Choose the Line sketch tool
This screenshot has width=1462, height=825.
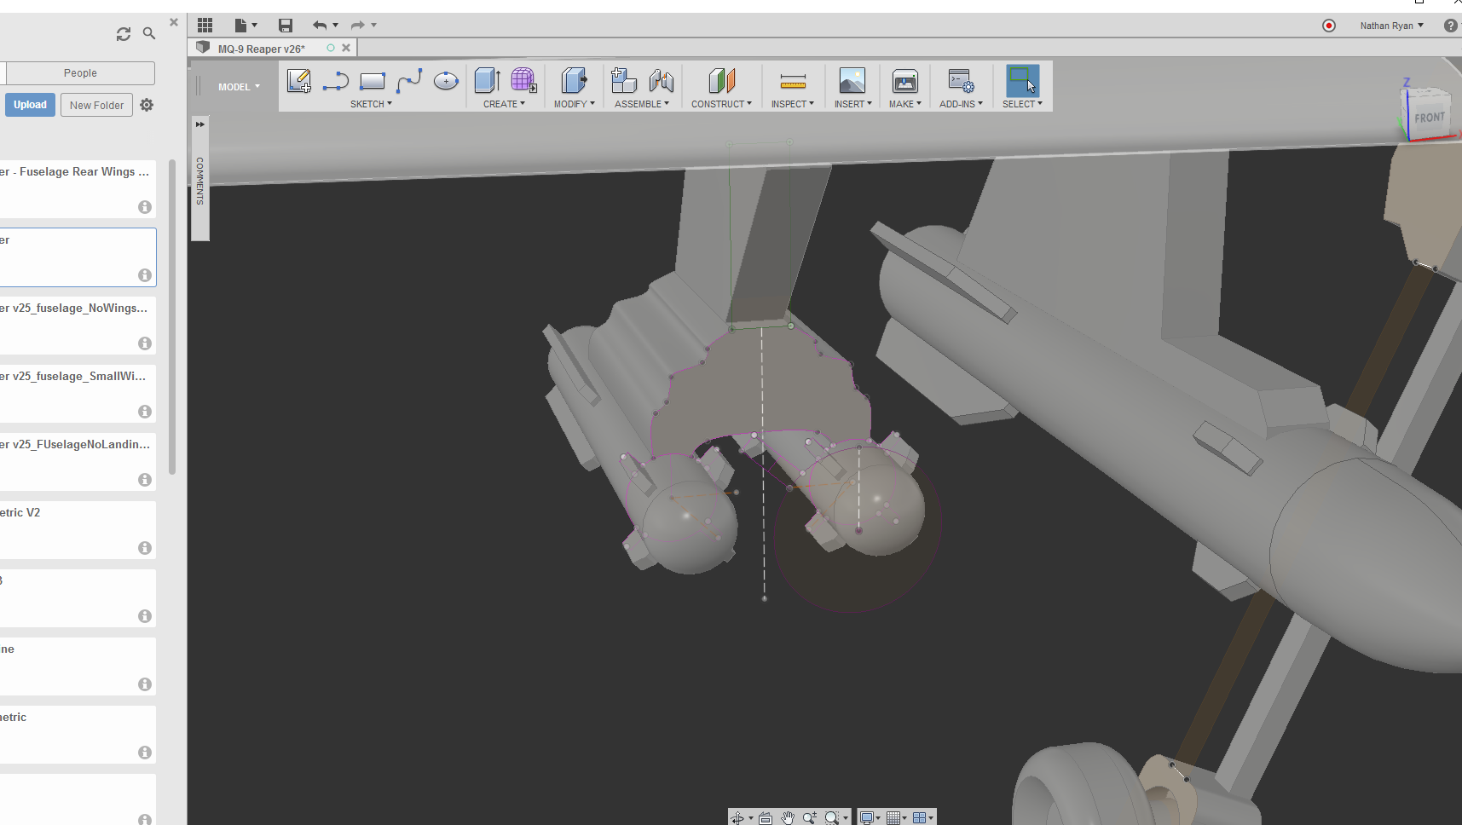point(336,82)
